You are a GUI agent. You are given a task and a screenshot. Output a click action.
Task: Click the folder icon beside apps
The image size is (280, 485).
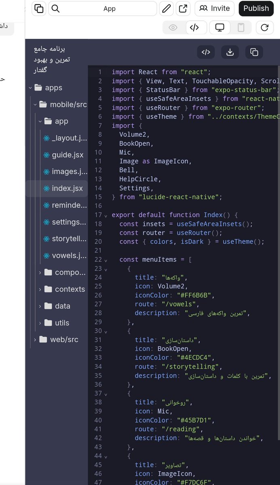click(39, 88)
